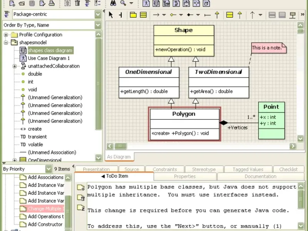Screen dimensions: 308x231
Task: Expand the unattachedCollaboration node
Action: point(15,66)
